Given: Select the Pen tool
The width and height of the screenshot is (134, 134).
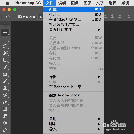Looking at the screenshot, I should 5,130.
